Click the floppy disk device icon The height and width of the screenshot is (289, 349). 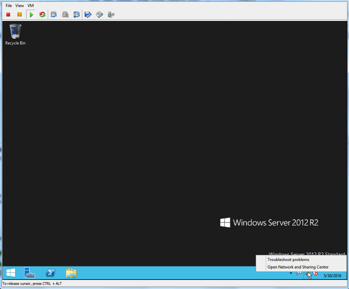88,15
